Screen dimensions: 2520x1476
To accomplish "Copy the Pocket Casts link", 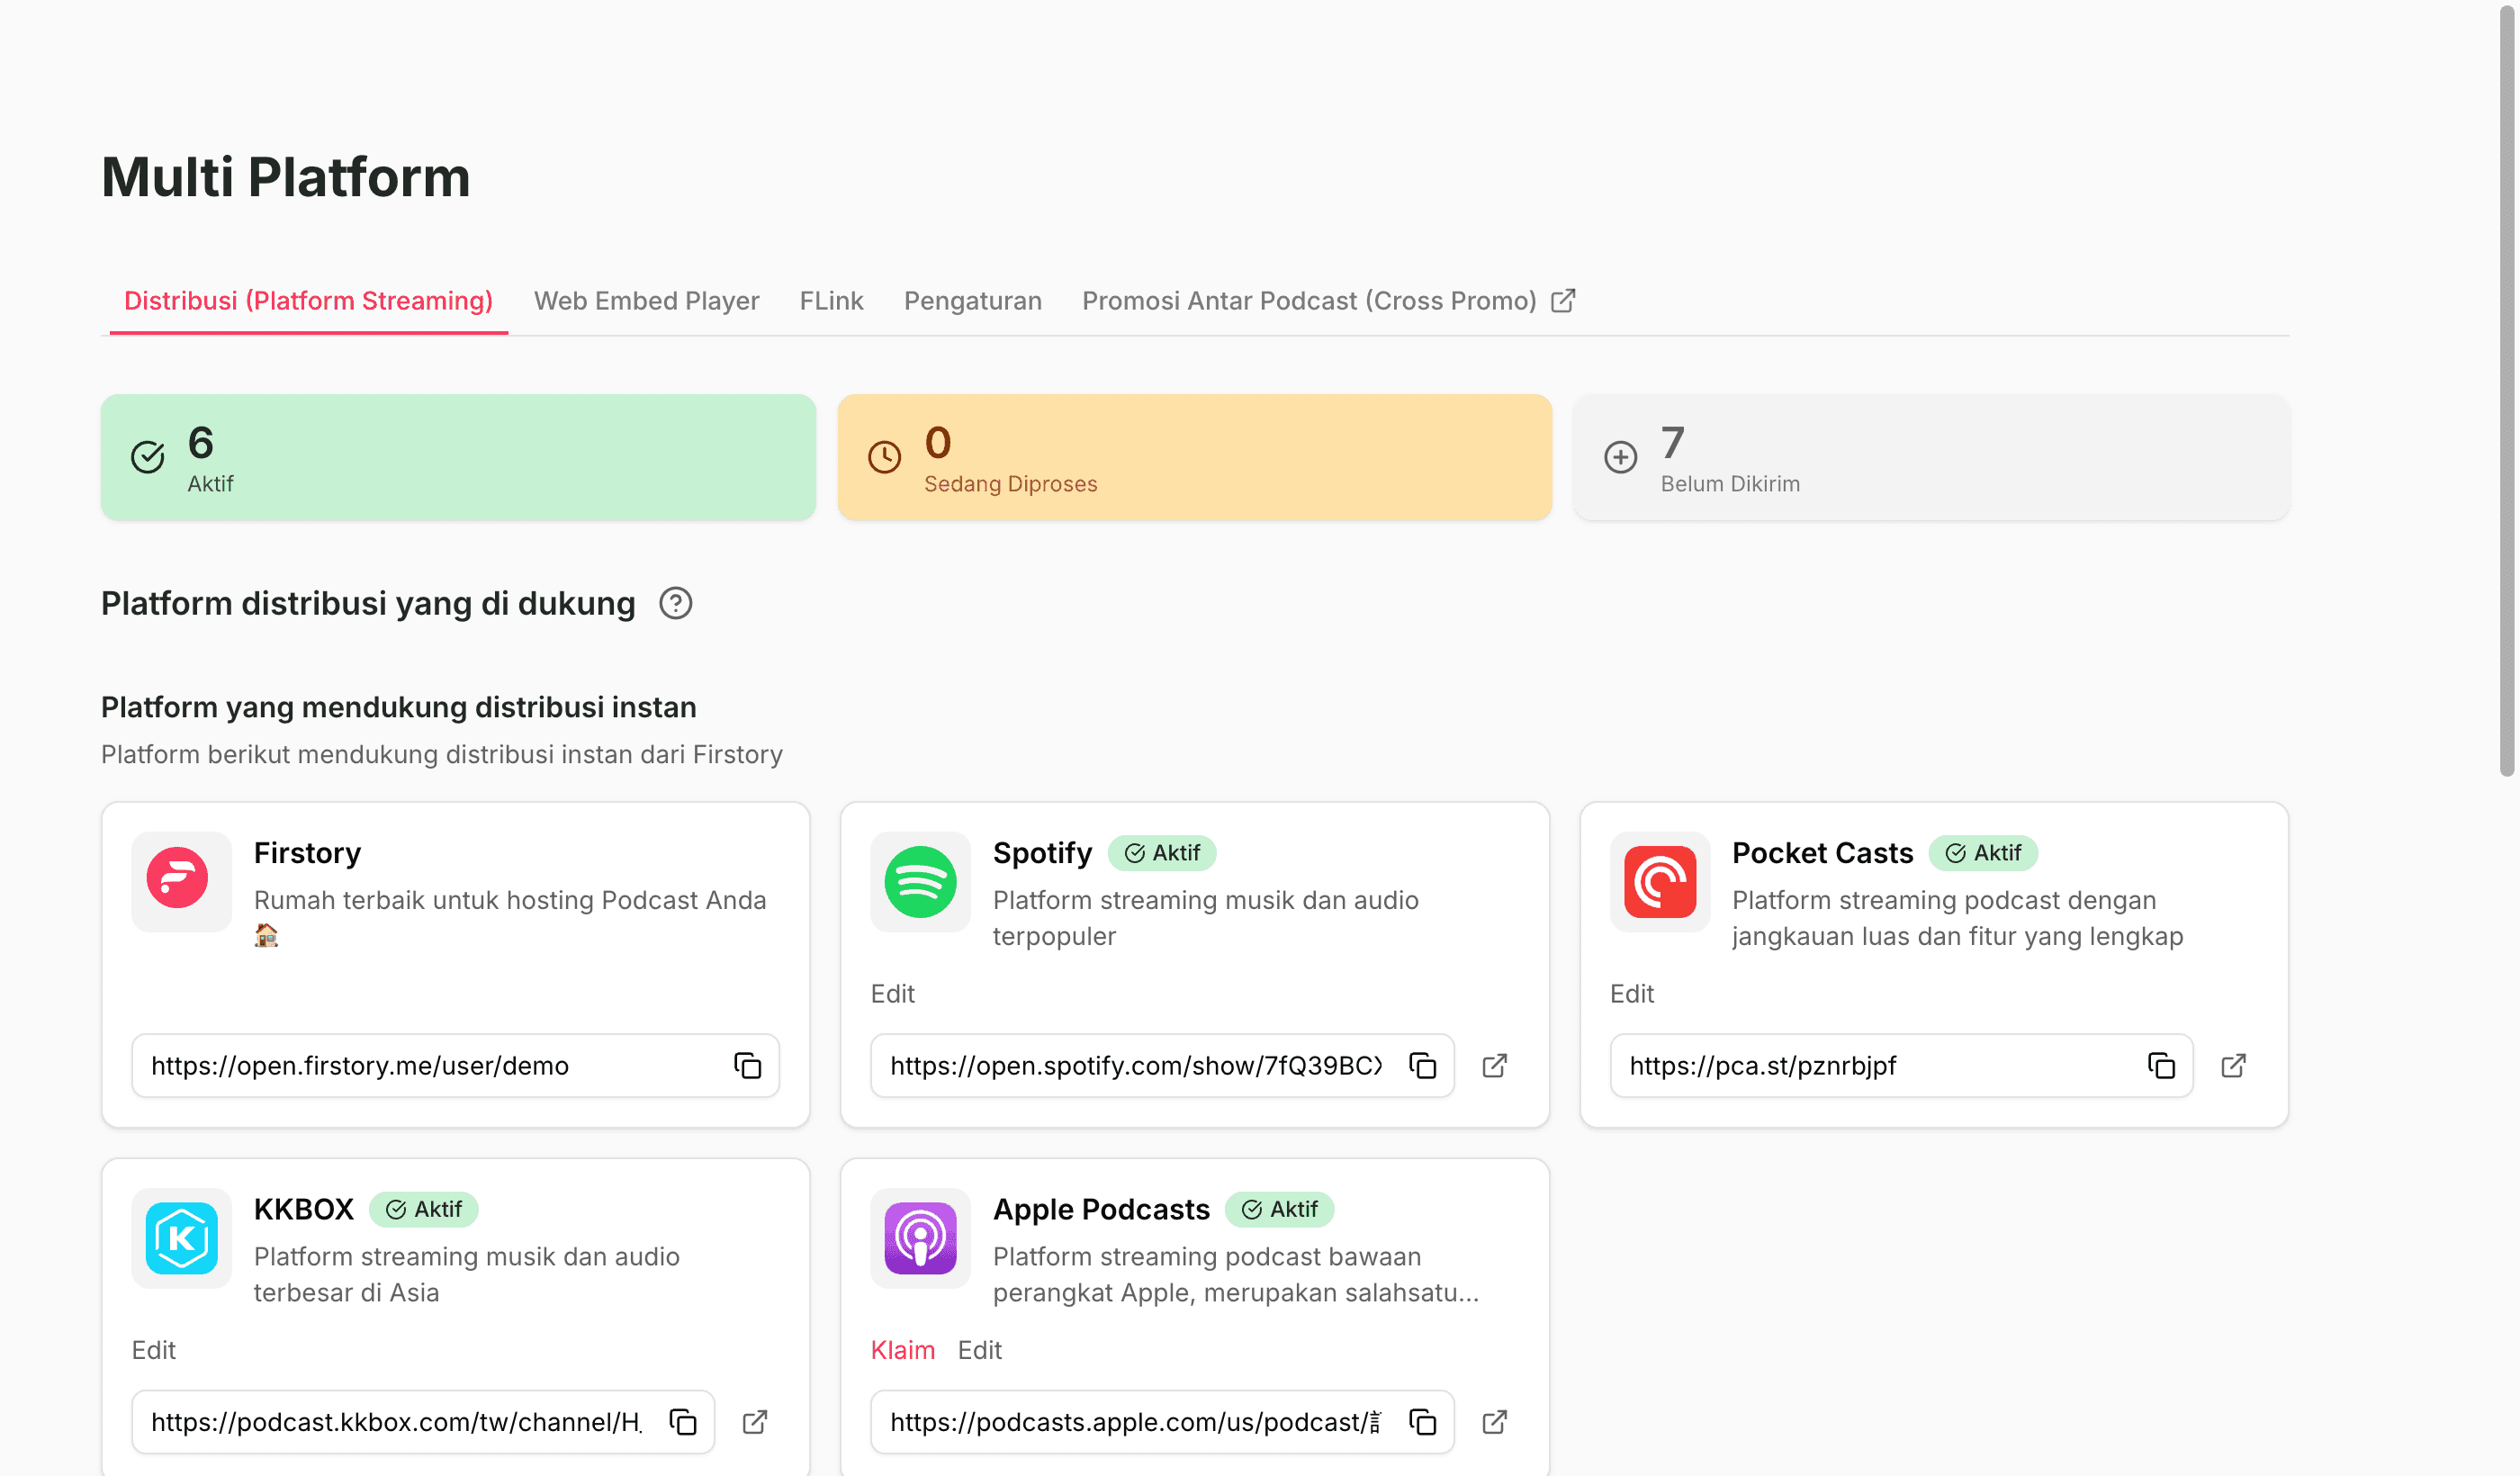I will point(2161,1066).
